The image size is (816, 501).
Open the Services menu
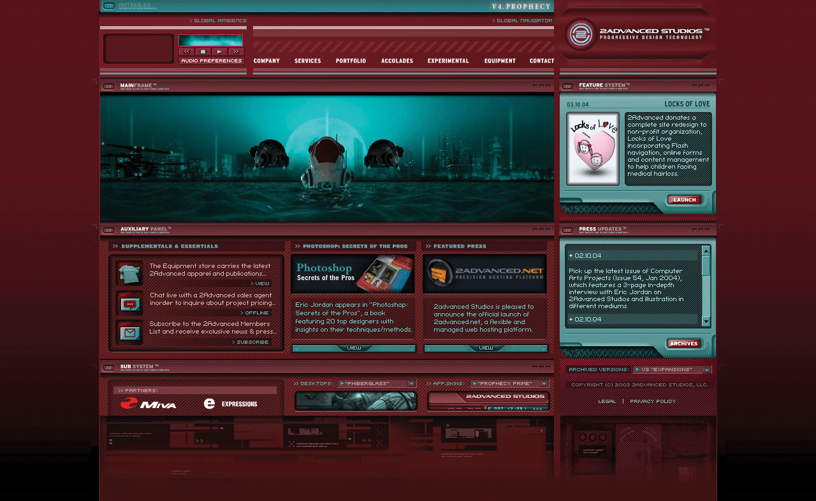coord(307,61)
